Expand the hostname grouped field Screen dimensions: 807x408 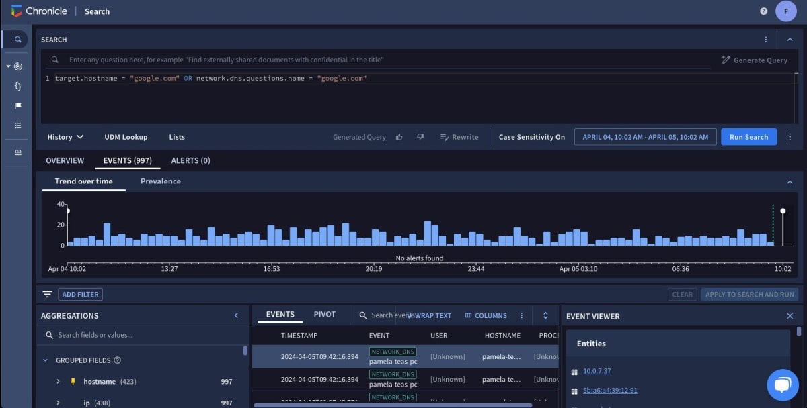[x=59, y=382]
